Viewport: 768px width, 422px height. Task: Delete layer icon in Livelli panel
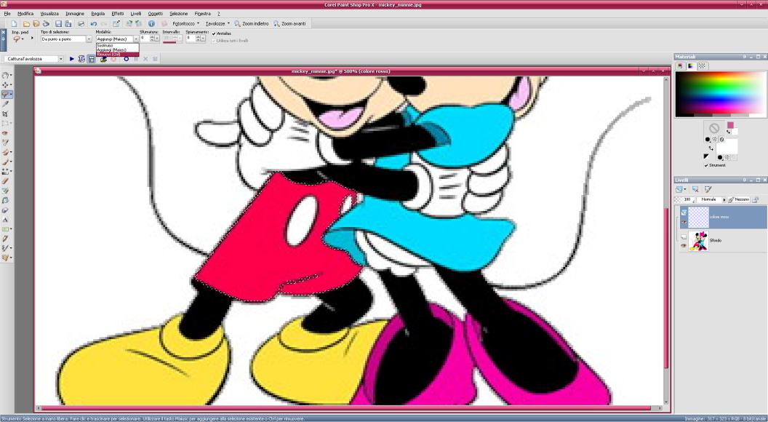pos(695,189)
